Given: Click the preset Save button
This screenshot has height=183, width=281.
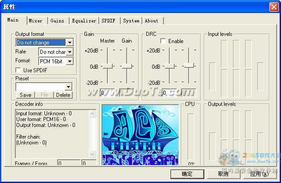Looking at the screenshot, I should coord(26,95).
